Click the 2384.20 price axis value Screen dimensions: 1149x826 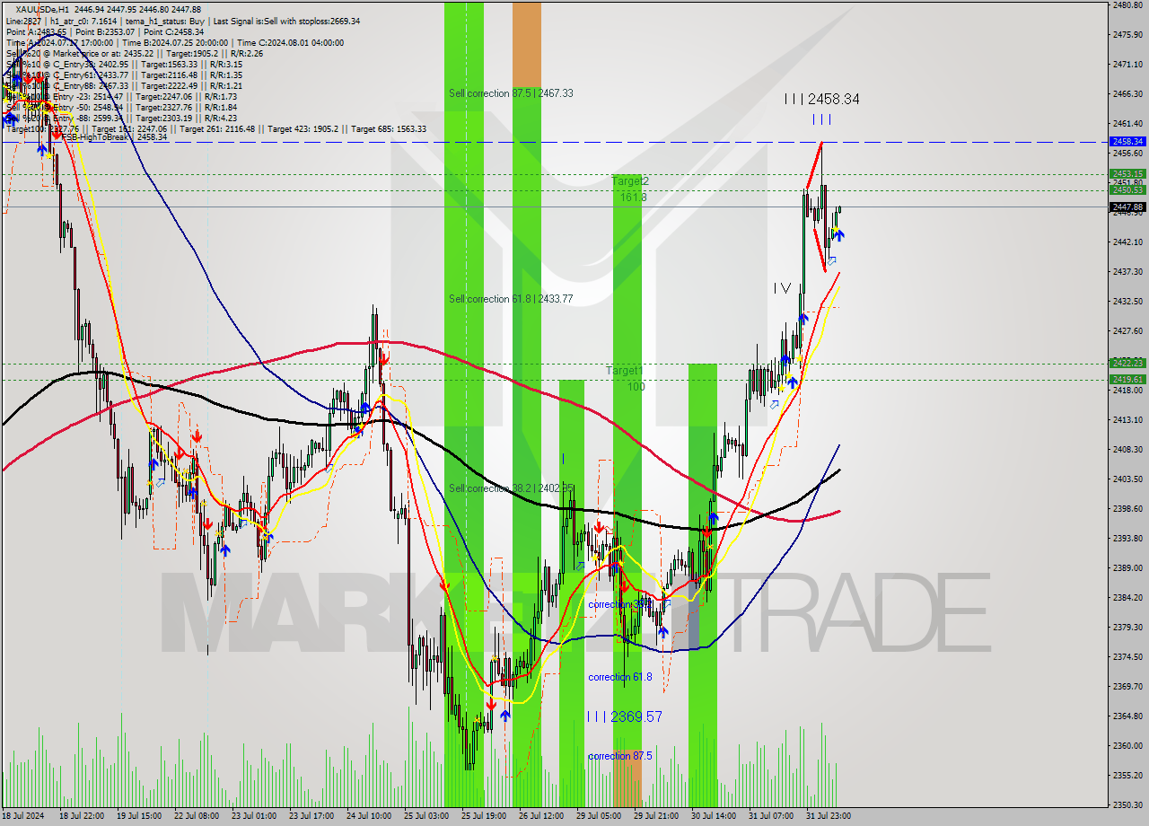pyautogui.click(x=1127, y=597)
